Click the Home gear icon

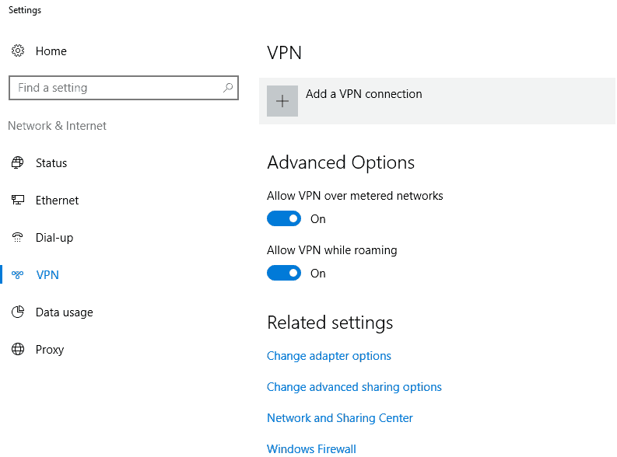18,51
